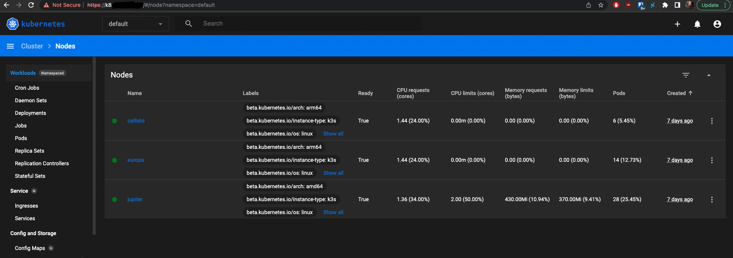733x258 pixels.
Task: Click the browser back arrow
Action: [7, 5]
